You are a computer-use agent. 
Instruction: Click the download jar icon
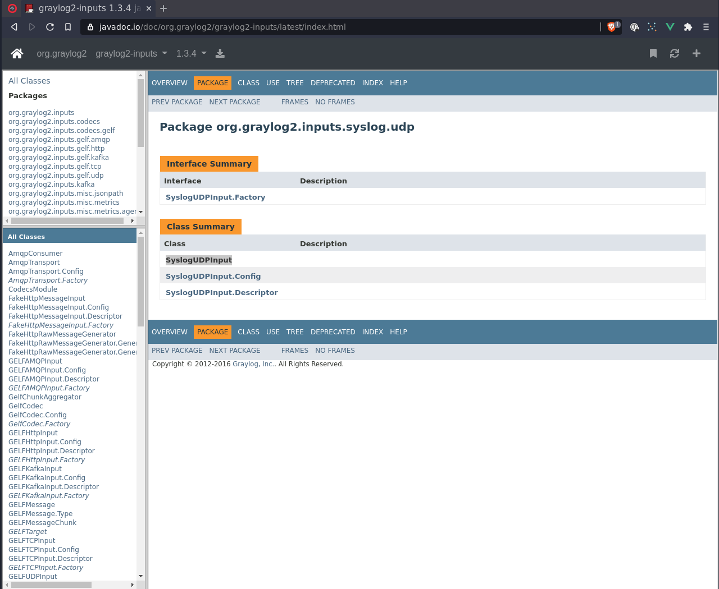[x=220, y=53]
